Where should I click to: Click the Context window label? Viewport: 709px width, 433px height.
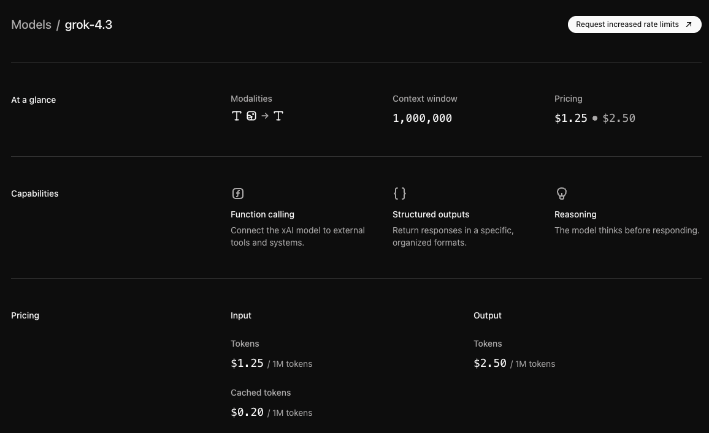[424, 99]
